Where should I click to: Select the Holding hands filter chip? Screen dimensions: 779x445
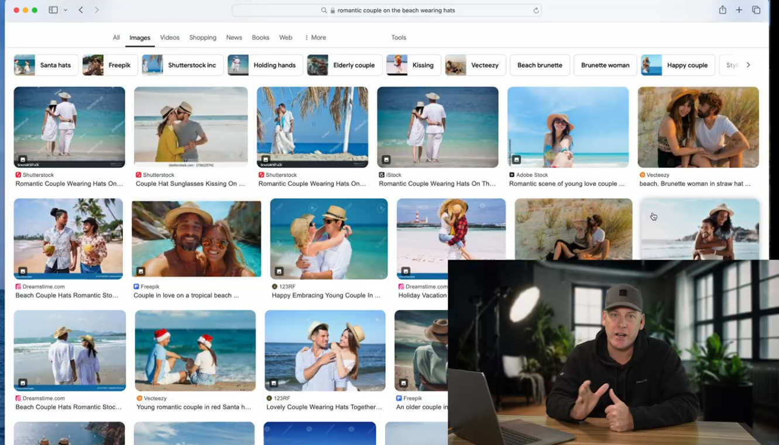(266, 65)
